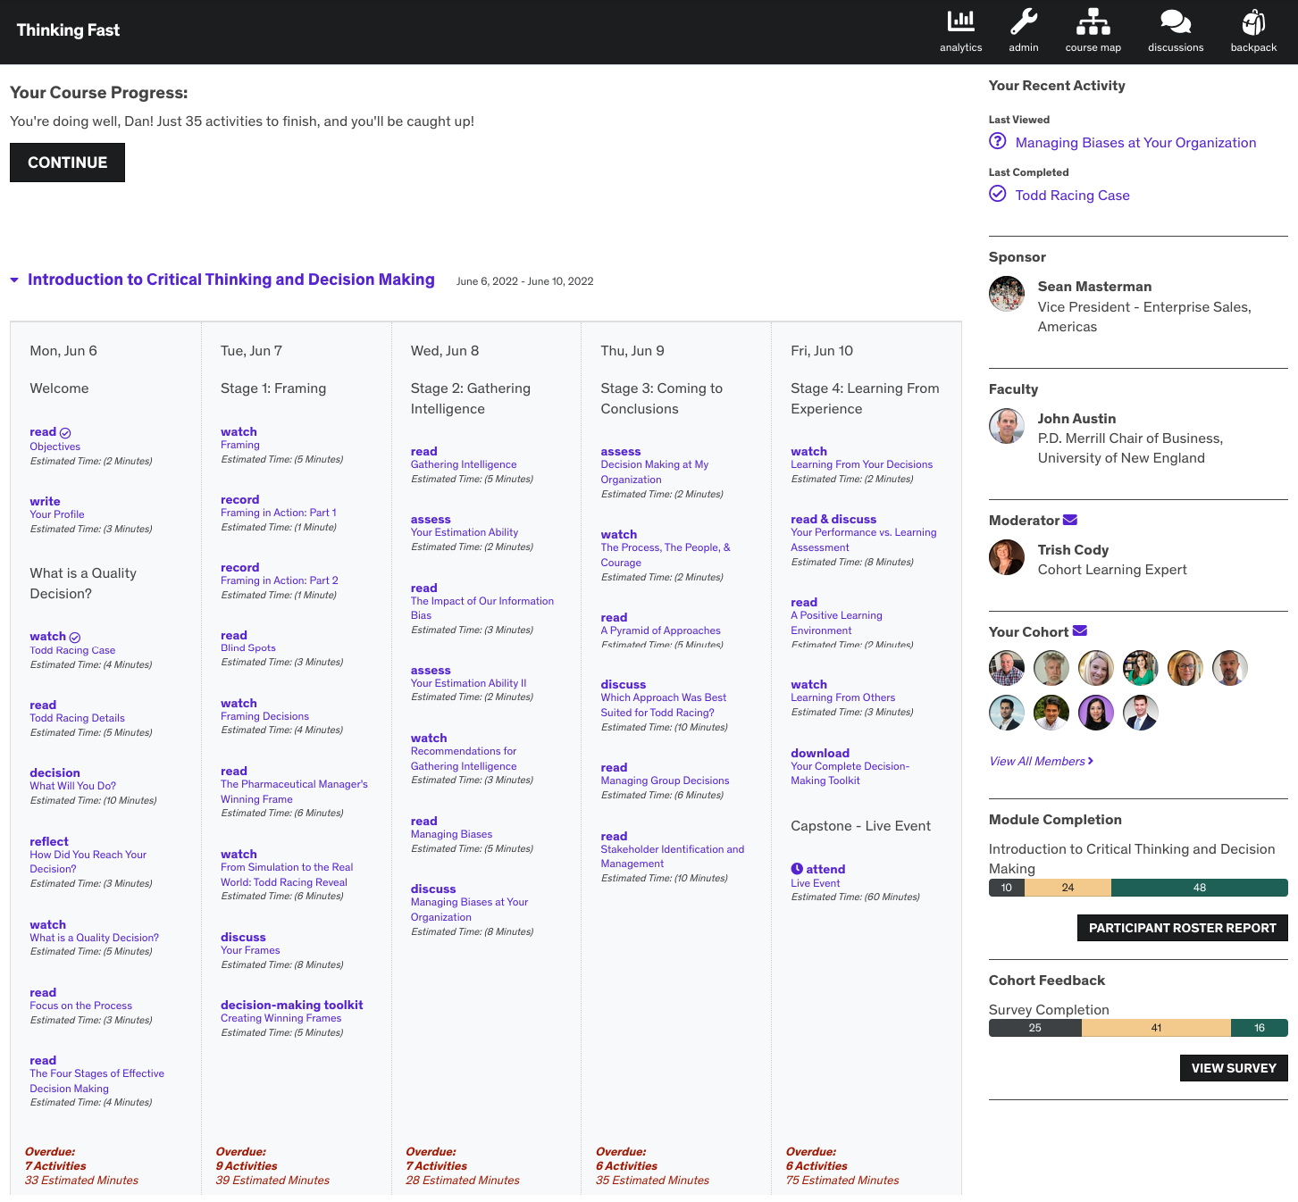Click the envelope icon beside Your Cohort

pyautogui.click(x=1080, y=630)
